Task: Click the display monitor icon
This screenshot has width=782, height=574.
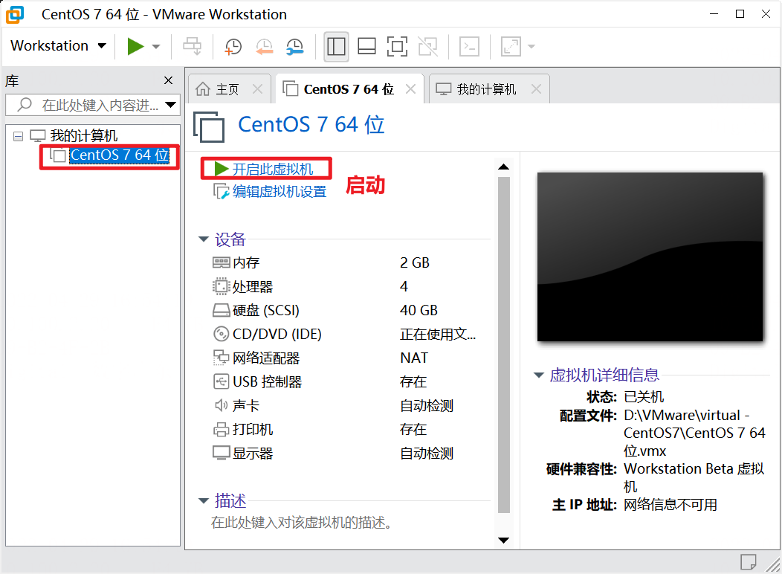Action: (221, 453)
